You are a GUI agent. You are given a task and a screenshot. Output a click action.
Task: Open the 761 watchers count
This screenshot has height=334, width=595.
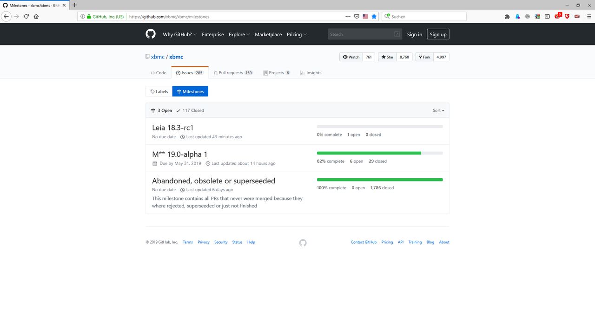click(369, 57)
